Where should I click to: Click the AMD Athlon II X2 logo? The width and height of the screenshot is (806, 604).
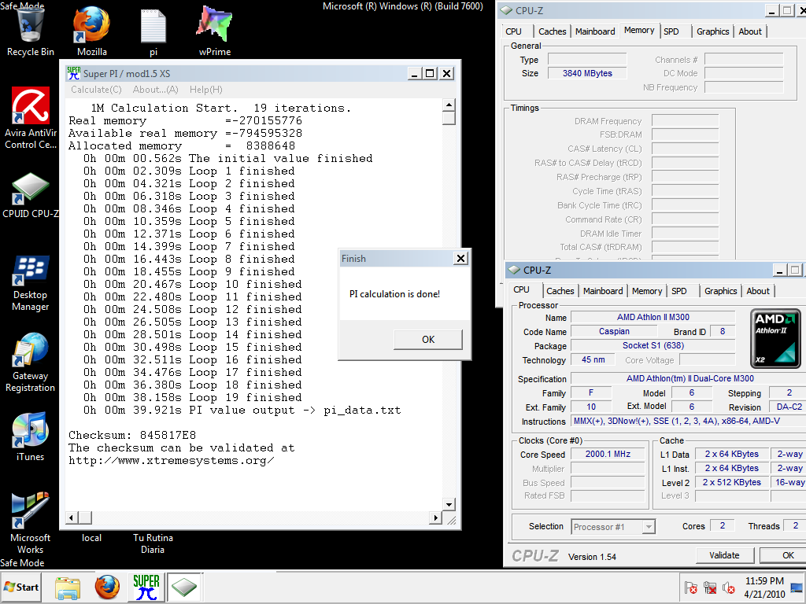tap(775, 338)
